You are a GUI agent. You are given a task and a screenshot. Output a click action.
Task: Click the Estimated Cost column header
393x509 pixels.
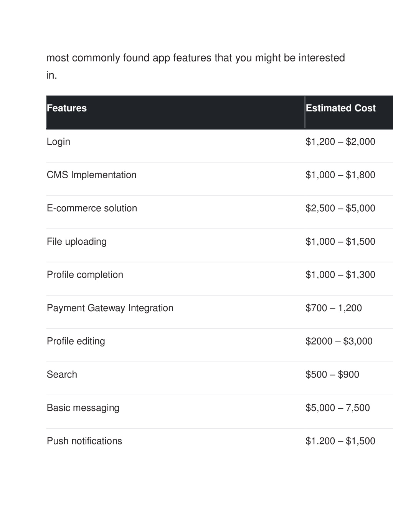click(x=340, y=108)
